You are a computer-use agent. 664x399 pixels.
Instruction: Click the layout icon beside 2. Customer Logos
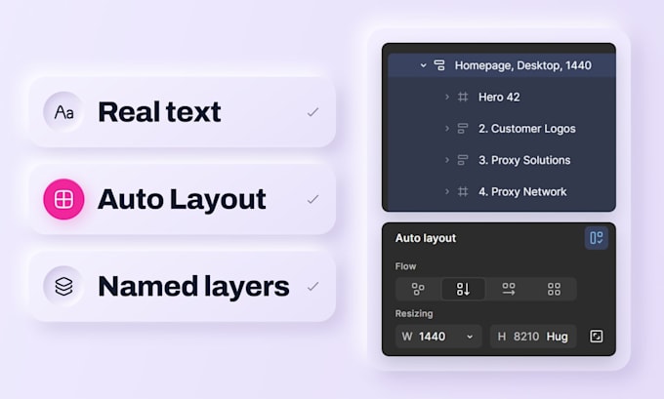click(x=463, y=128)
